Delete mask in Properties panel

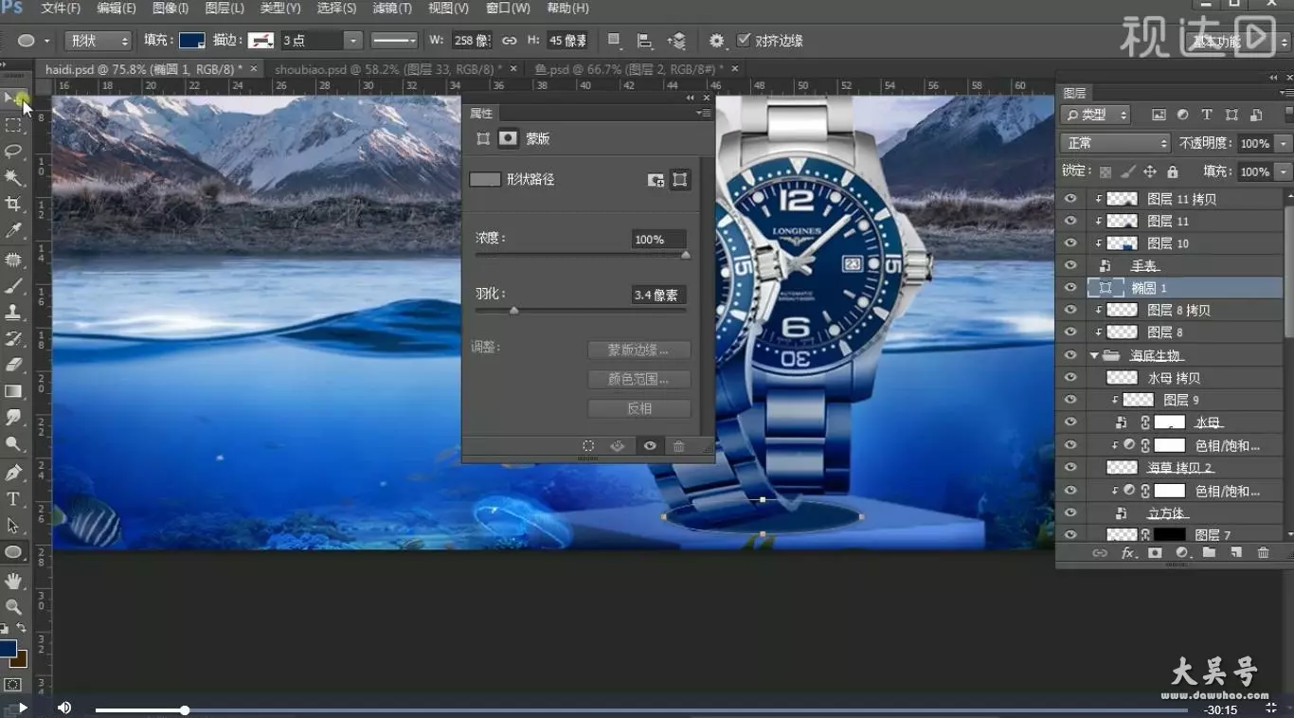coord(678,446)
